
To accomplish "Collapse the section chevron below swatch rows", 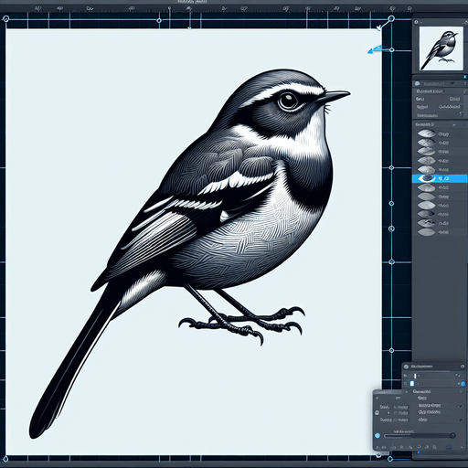I will [407, 391].
